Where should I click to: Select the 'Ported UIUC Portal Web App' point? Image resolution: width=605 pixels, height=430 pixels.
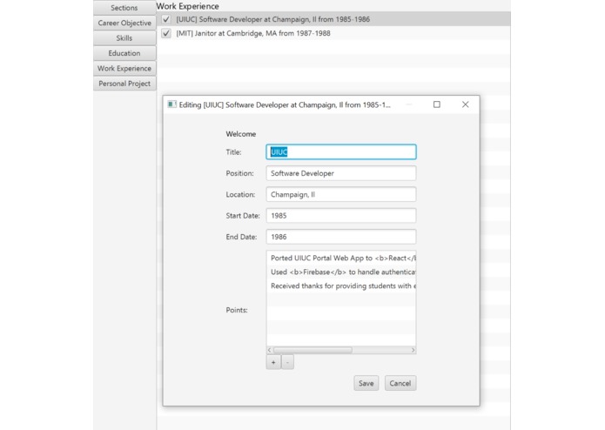[341, 258]
